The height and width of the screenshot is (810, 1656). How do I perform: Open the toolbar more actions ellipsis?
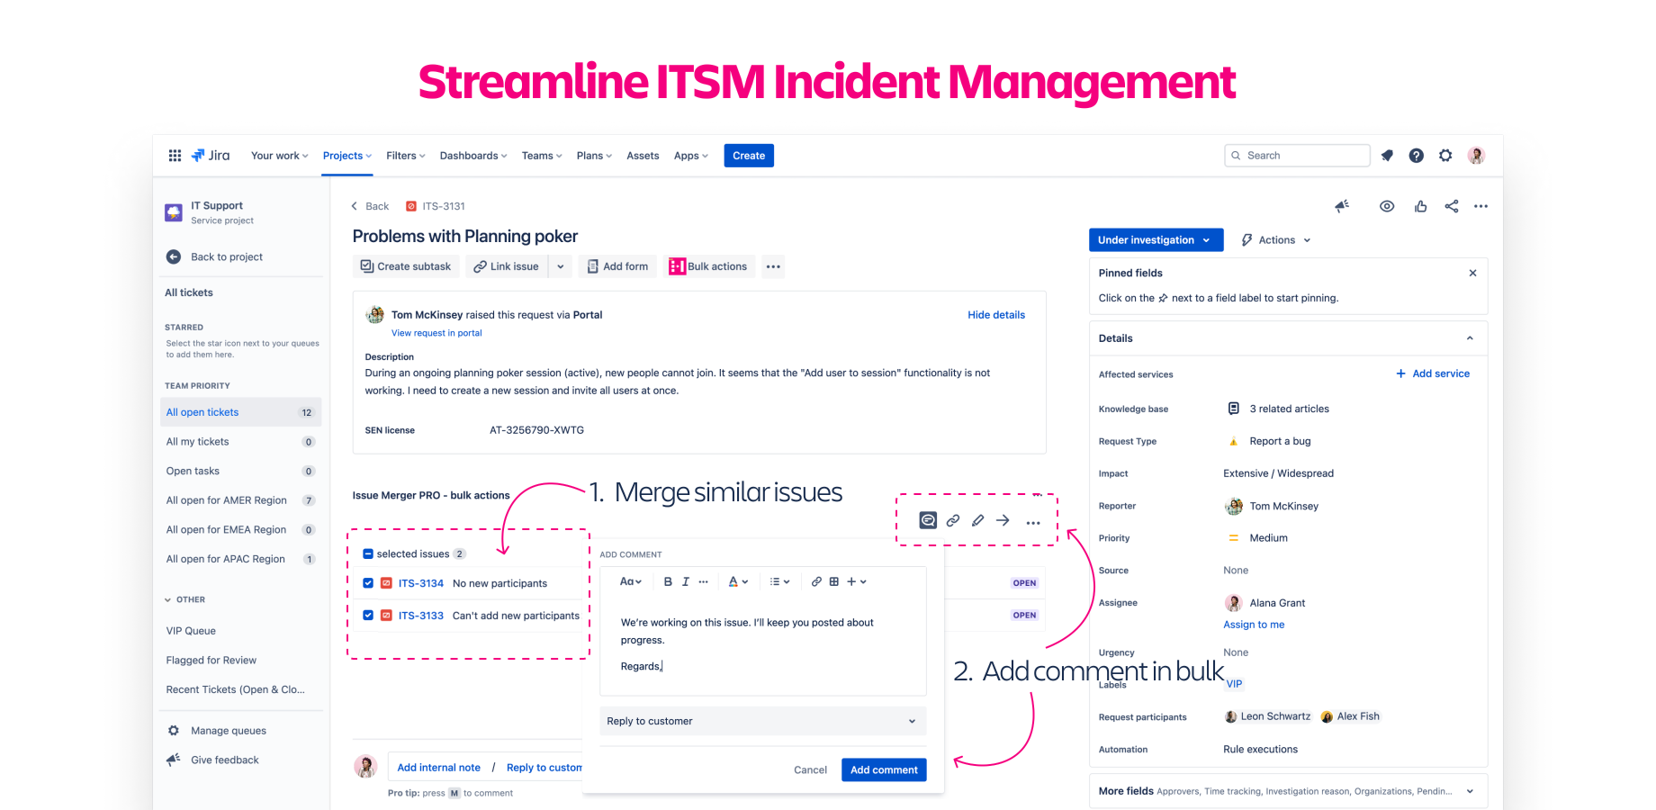coord(773,266)
